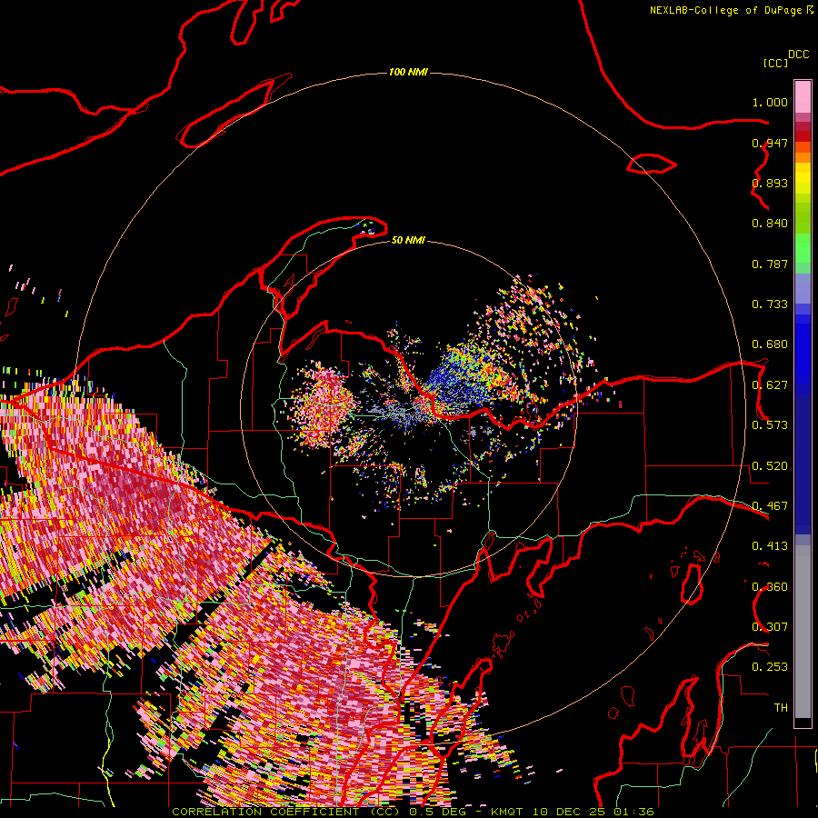Click the 1.000 value on the color scale
Screen dimensions: 818x818
[770, 102]
